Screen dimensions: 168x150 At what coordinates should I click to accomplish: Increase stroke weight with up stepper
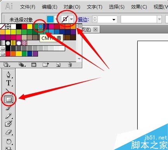click(x=95, y=18)
